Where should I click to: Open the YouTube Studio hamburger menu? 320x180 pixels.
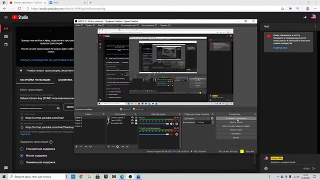(x=6, y=17)
